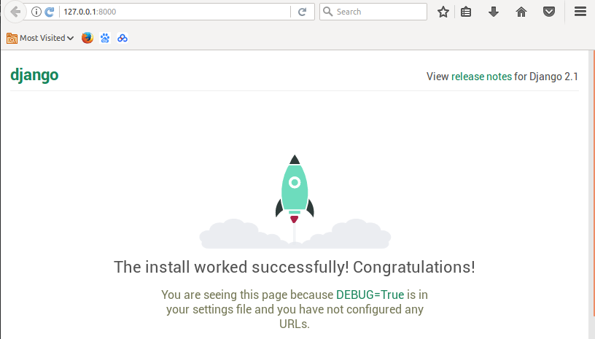Bookmark this page with the star icon
The width and height of the screenshot is (595, 339).
[443, 12]
